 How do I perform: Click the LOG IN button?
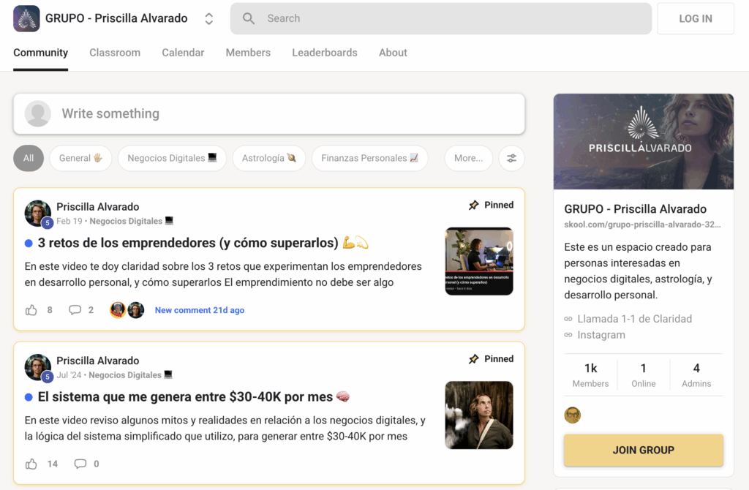[696, 18]
